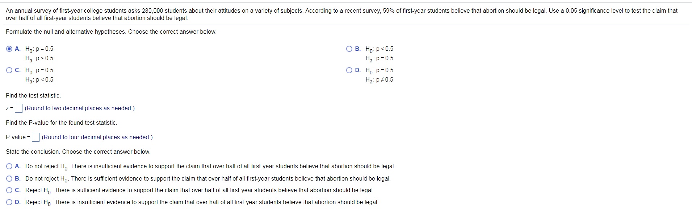This screenshot has width=692, height=219.
Task: Click 'Reject H0... sufficient evidence' answer text
Action: (x=200, y=190)
